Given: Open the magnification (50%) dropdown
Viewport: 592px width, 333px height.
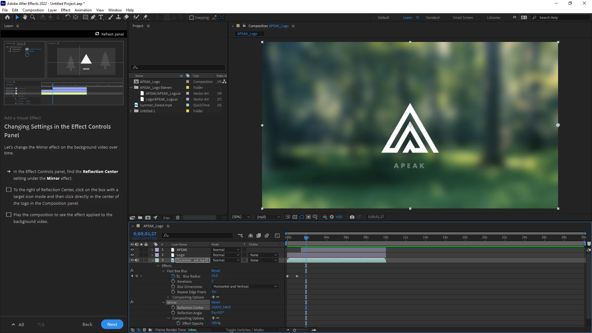Looking at the screenshot, I should [x=241, y=217].
